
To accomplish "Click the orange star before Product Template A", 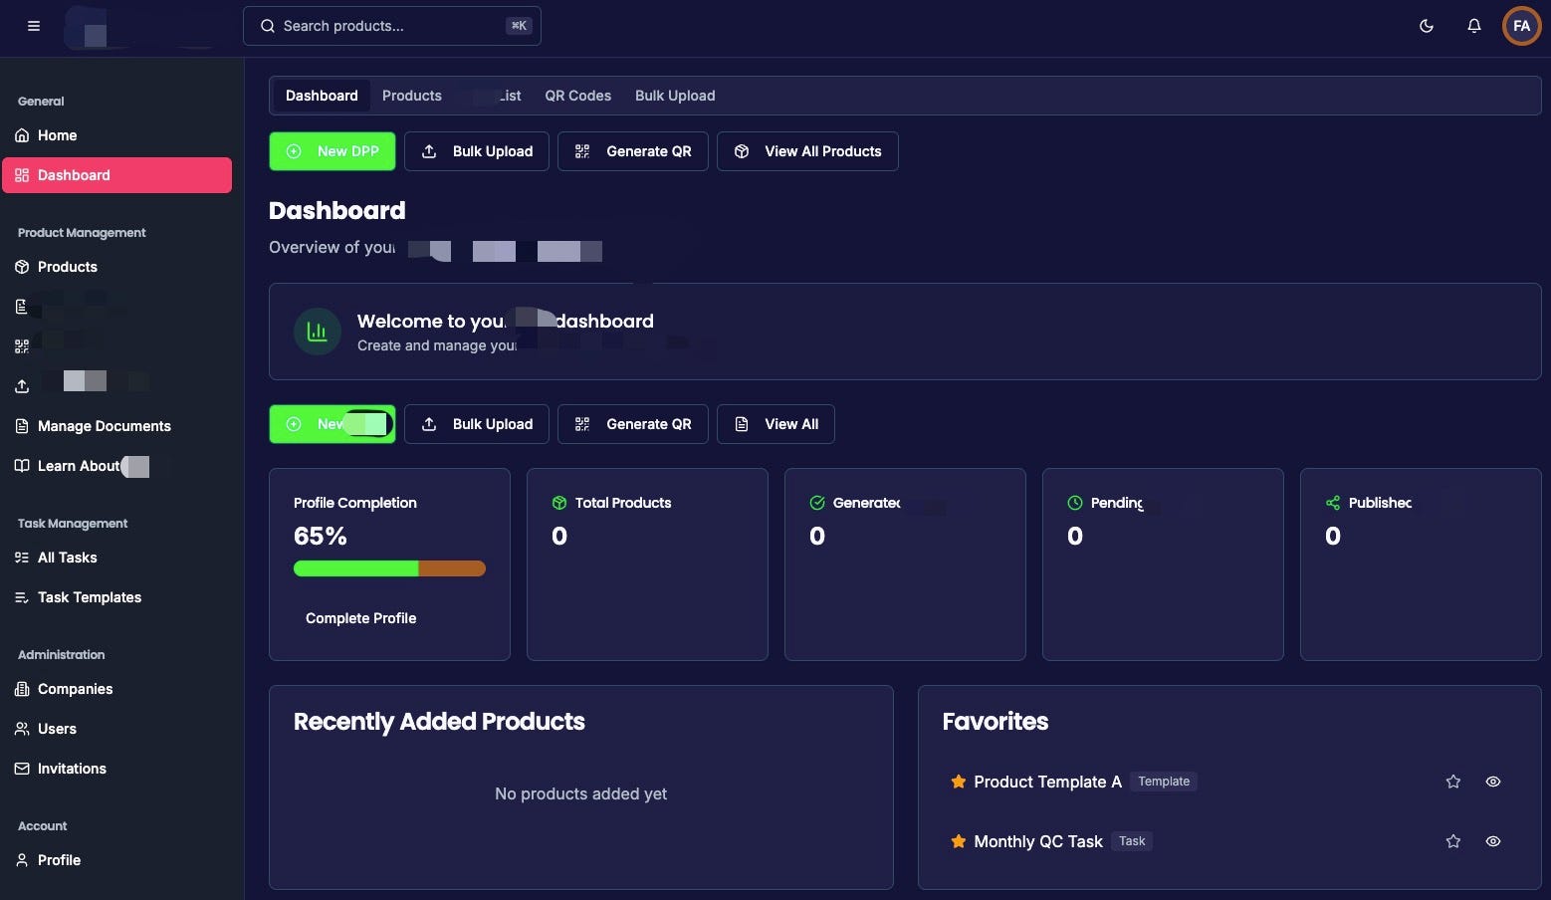I will (959, 782).
